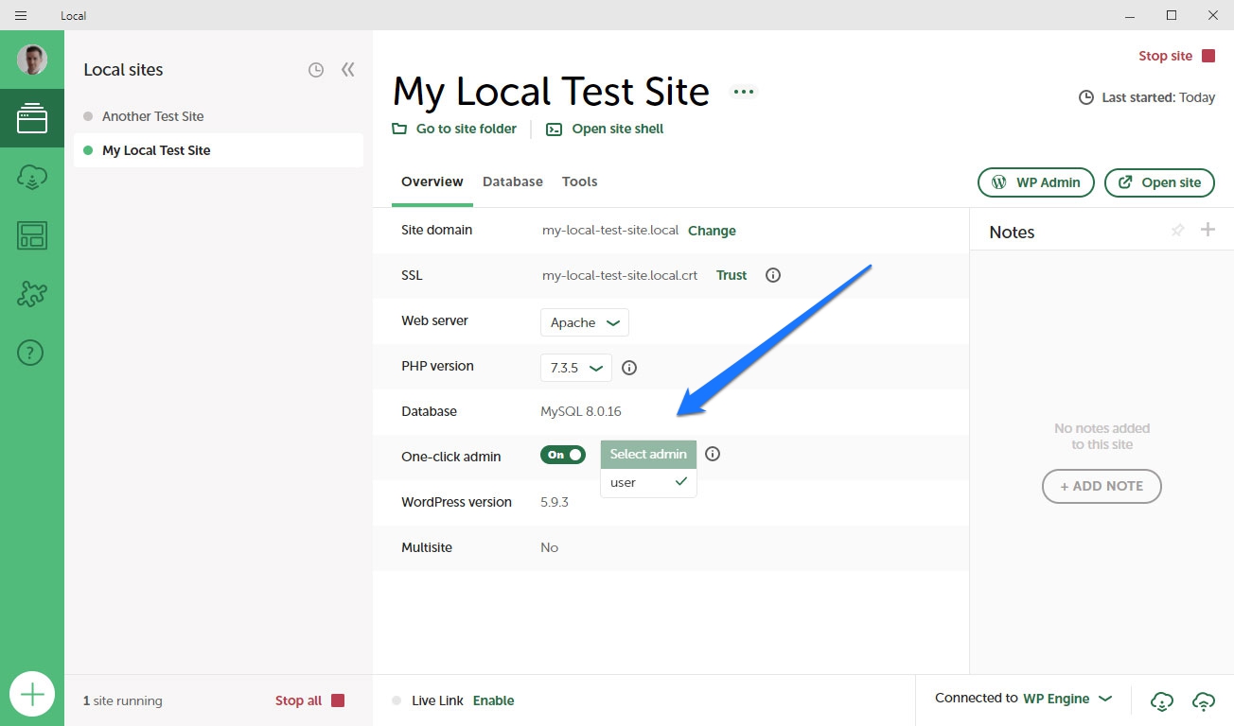Click the MySQL 8.0.16 database value
Viewport: 1234px width, 726px height.
(581, 411)
